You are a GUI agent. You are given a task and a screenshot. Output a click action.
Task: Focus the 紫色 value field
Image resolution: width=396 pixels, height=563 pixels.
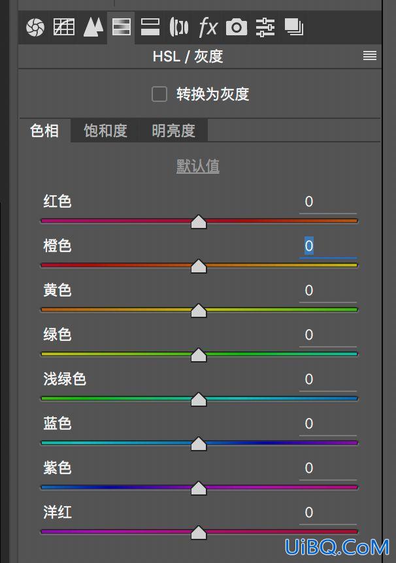point(328,468)
